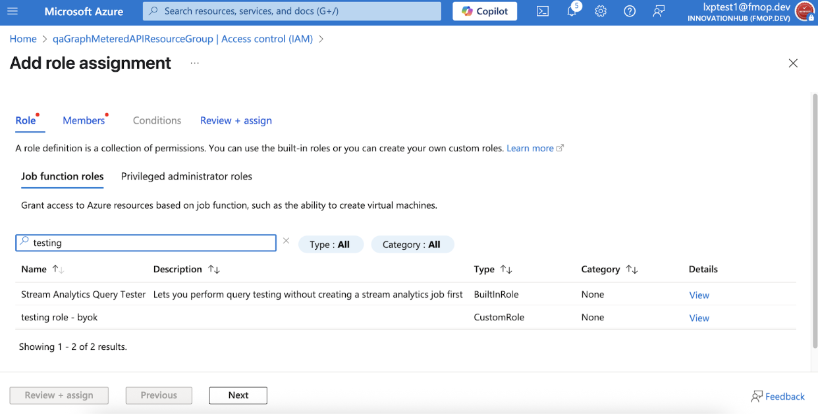Sort by the Description column arrows
This screenshot has width=818, height=417.
point(213,269)
